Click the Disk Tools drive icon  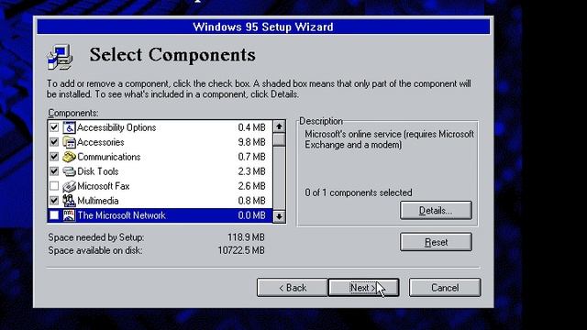(70, 171)
